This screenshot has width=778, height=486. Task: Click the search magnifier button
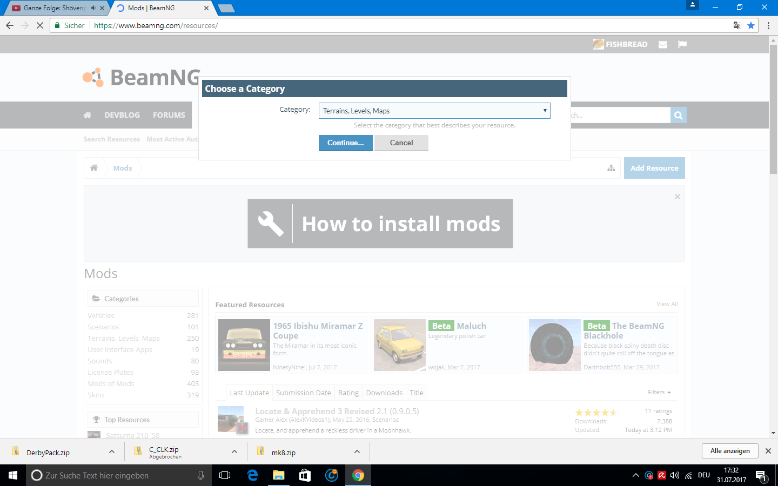[679, 115]
